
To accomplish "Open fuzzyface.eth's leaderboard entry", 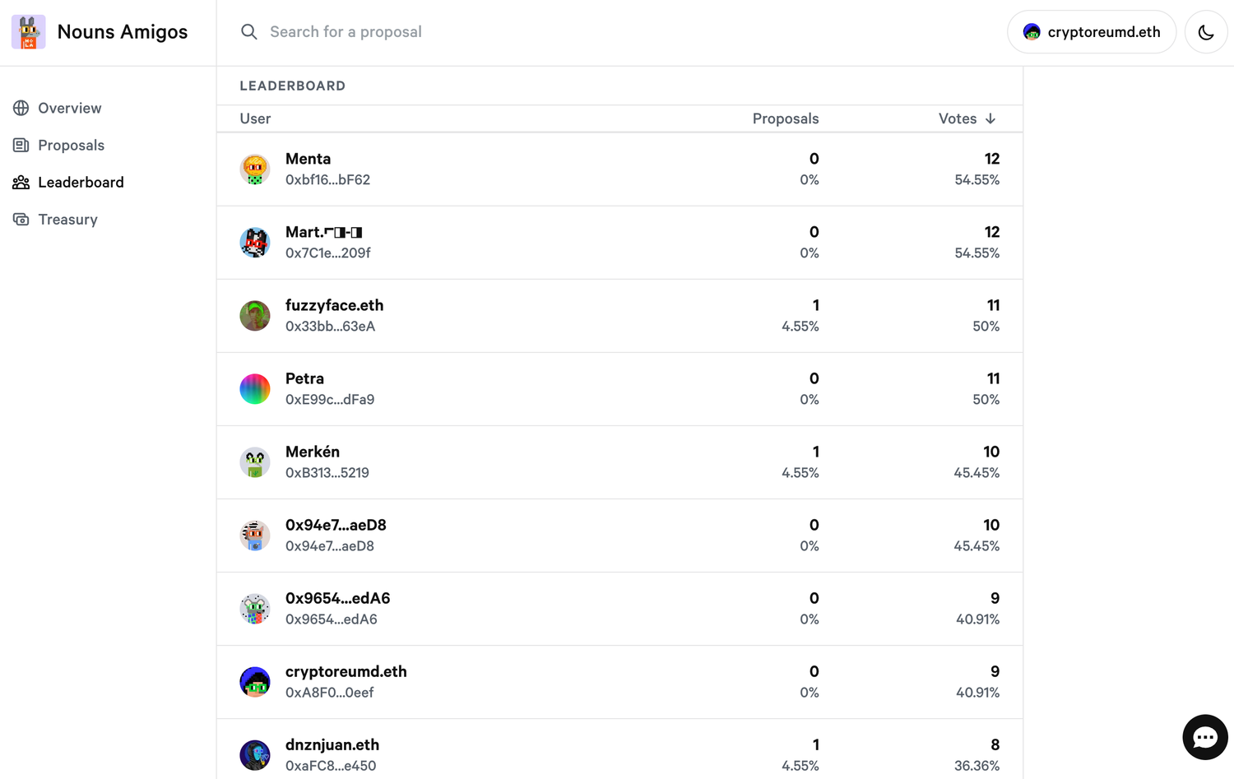I will (334, 305).
